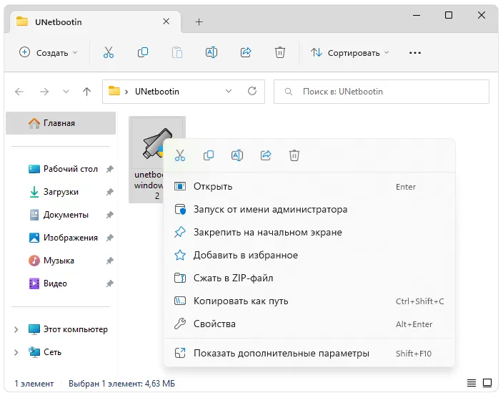Select Запуск от имени администратора

[309, 209]
